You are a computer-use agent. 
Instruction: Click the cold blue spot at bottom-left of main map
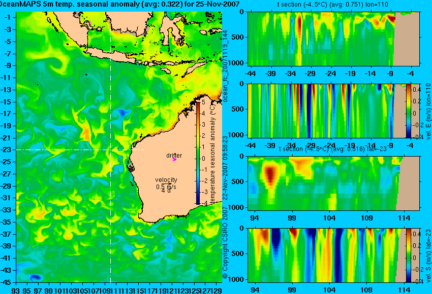35,277
